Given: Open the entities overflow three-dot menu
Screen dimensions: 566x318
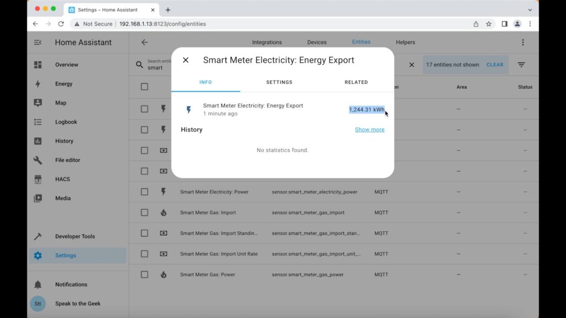Looking at the screenshot, I should tap(523, 43).
